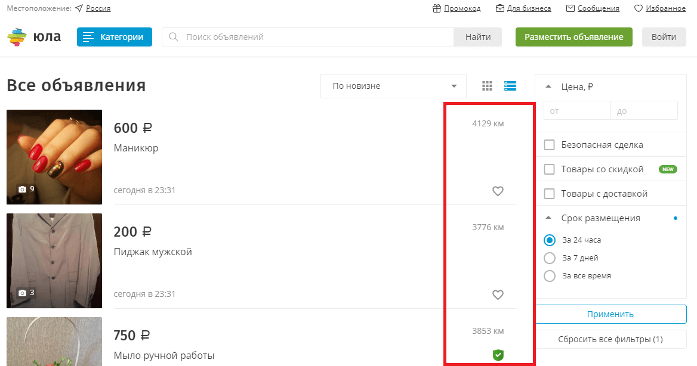Select the За 7 дней radio option
Image resolution: width=697 pixels, height=366 pixels.
click(x=550, y=258)
